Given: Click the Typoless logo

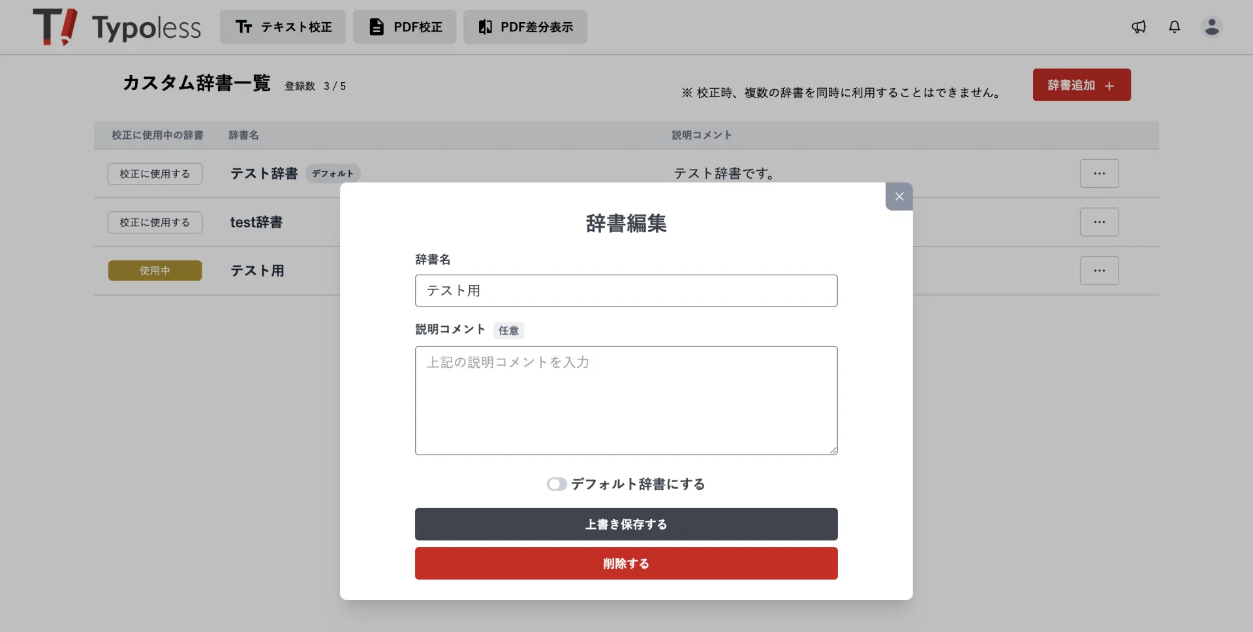Looking at the screenshot, I should point(117,27).
